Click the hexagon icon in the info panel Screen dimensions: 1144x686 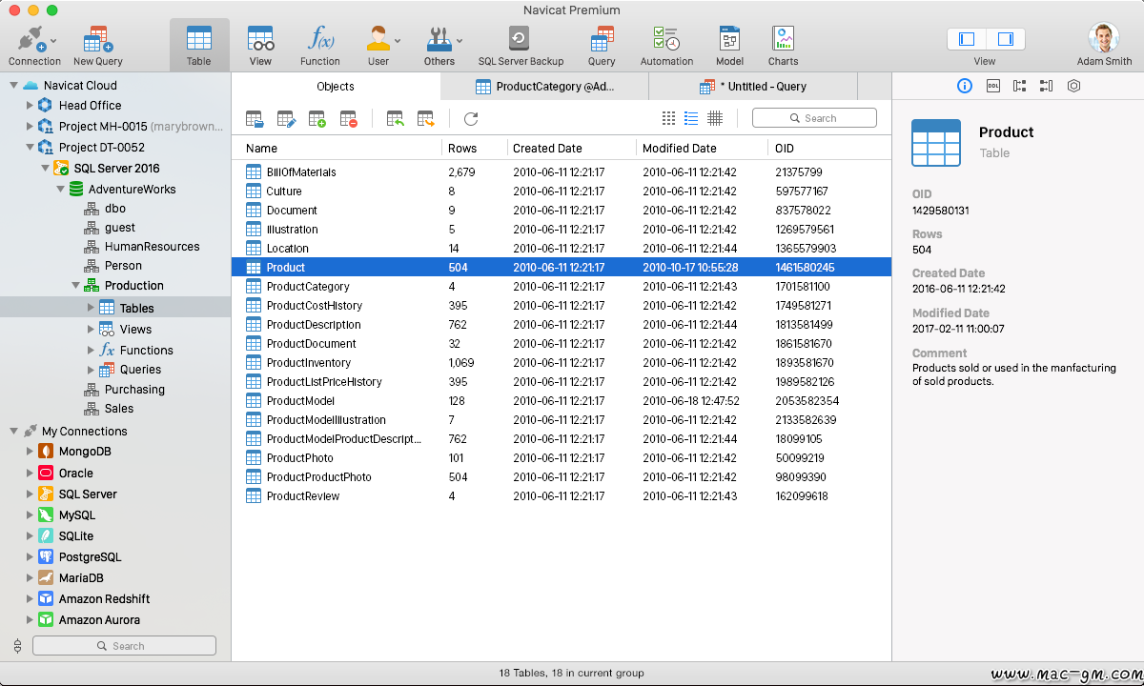pyautogui.click(x=1073, y=86)
